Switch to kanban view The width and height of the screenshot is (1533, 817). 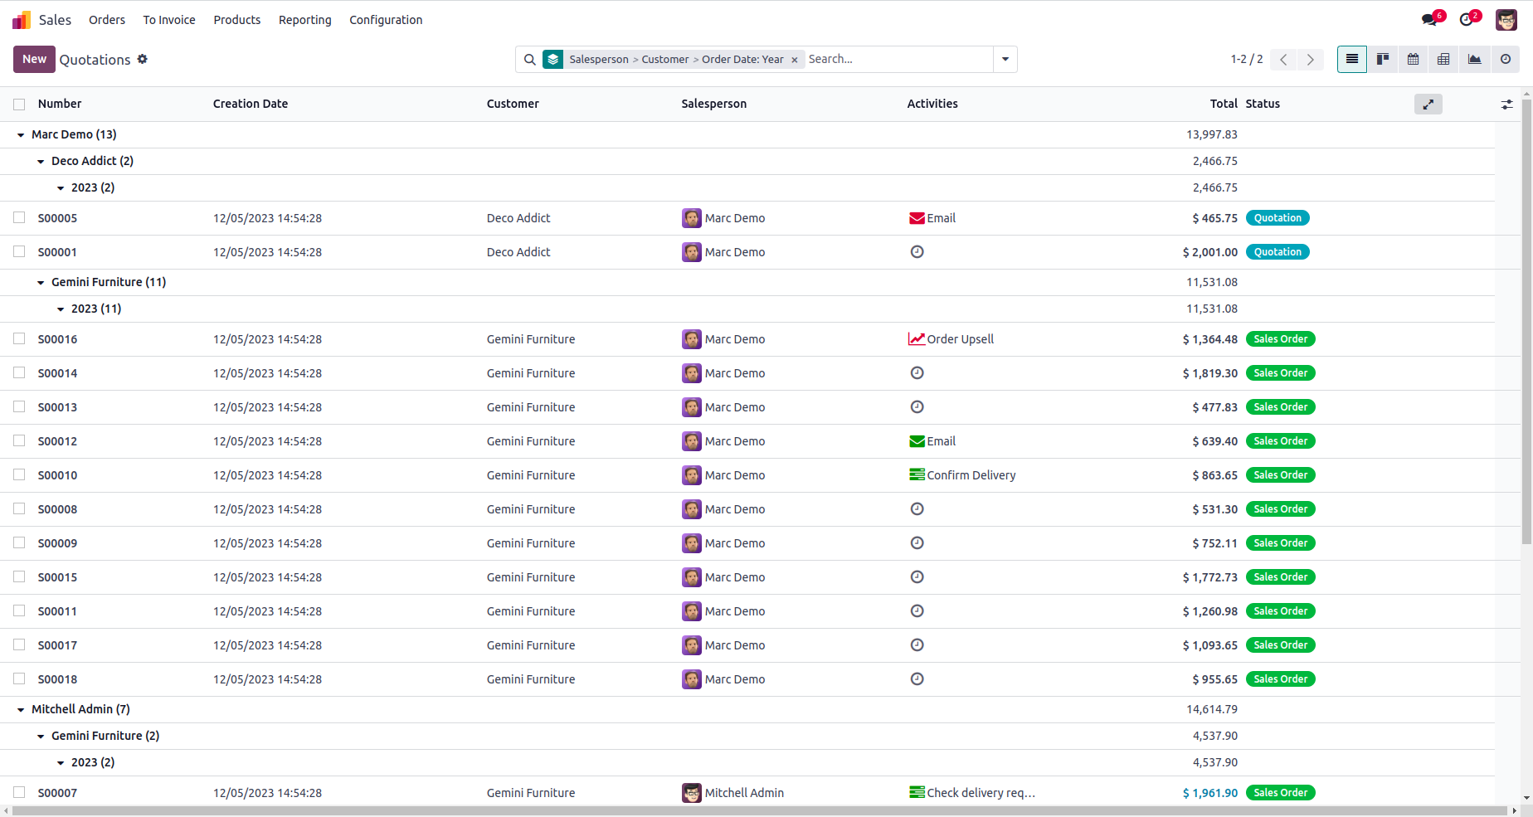point(1383,59)
